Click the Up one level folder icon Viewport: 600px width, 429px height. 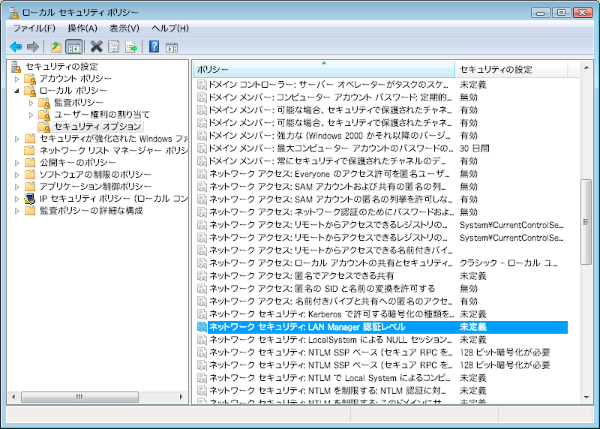(55, 46)
